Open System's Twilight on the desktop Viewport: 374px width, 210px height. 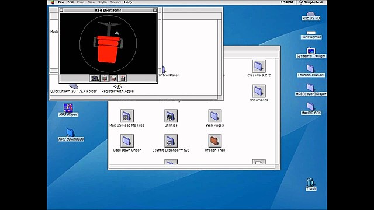(x=311, y=53)
